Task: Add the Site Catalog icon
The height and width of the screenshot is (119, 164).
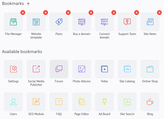Action: (127, 69)
